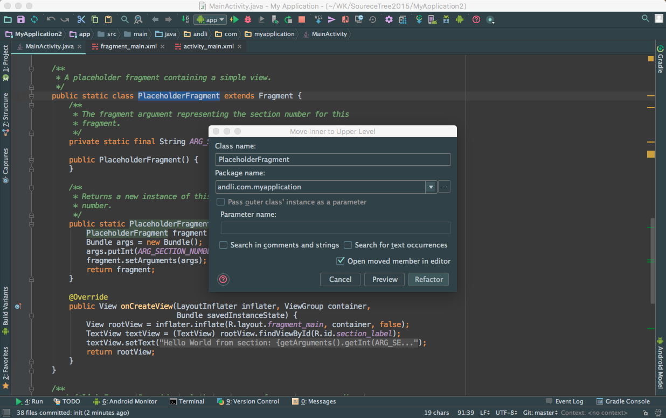Click the Preview button
Screen dimensions: 666x418
[x=385, y=279]
